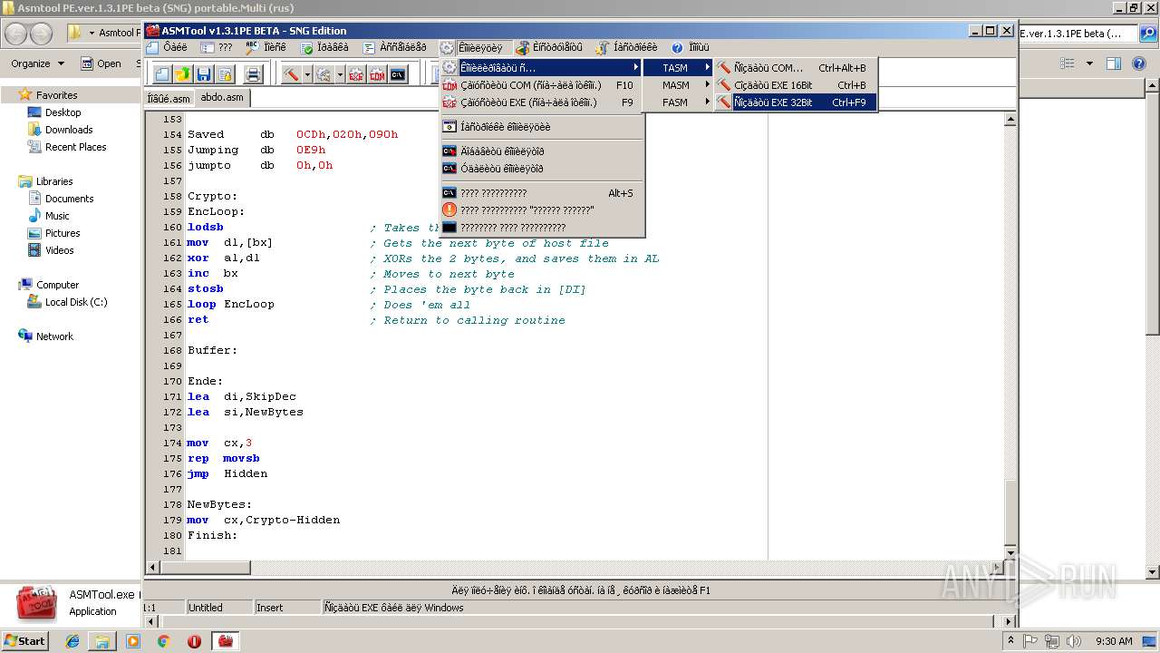
Task: Click the editor horizontal scrollbar thumb
Action: click(205, 568)
